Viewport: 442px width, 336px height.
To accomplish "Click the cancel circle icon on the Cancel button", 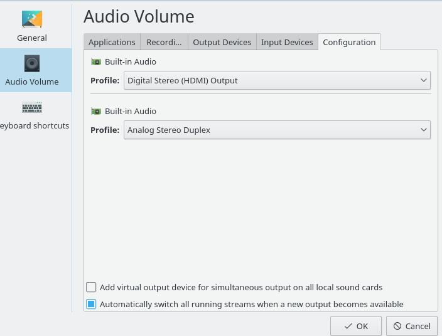I will (397, 326).
